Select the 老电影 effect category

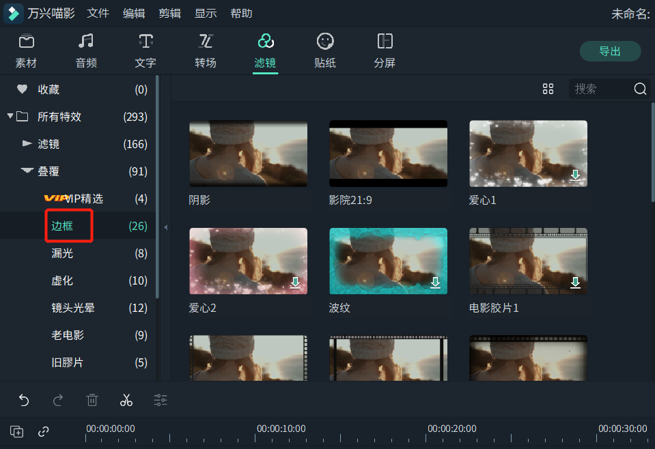click(x=68, y=335)
